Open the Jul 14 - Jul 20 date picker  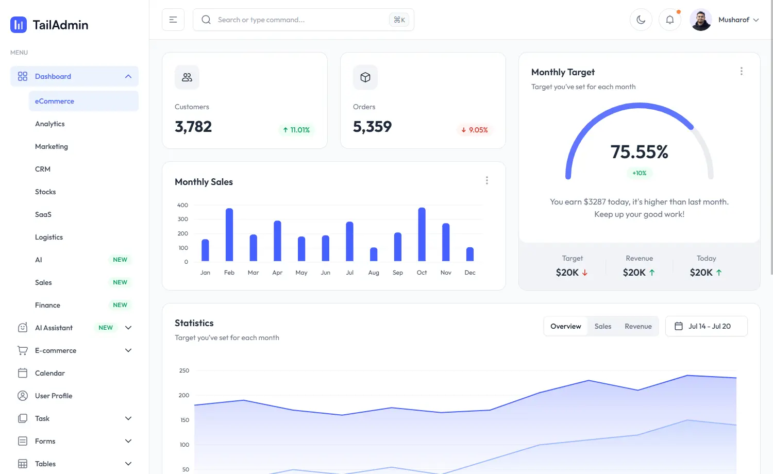pos(707,326)
